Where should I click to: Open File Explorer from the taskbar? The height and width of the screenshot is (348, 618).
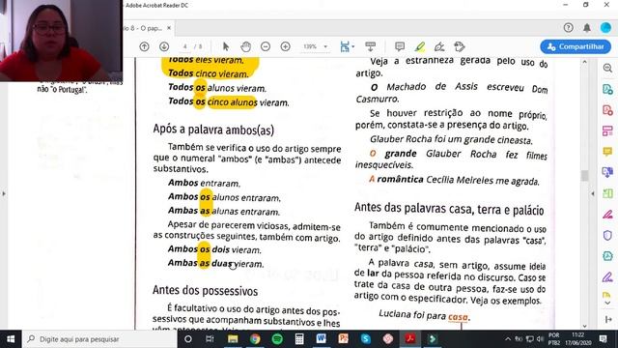(233, 339)
